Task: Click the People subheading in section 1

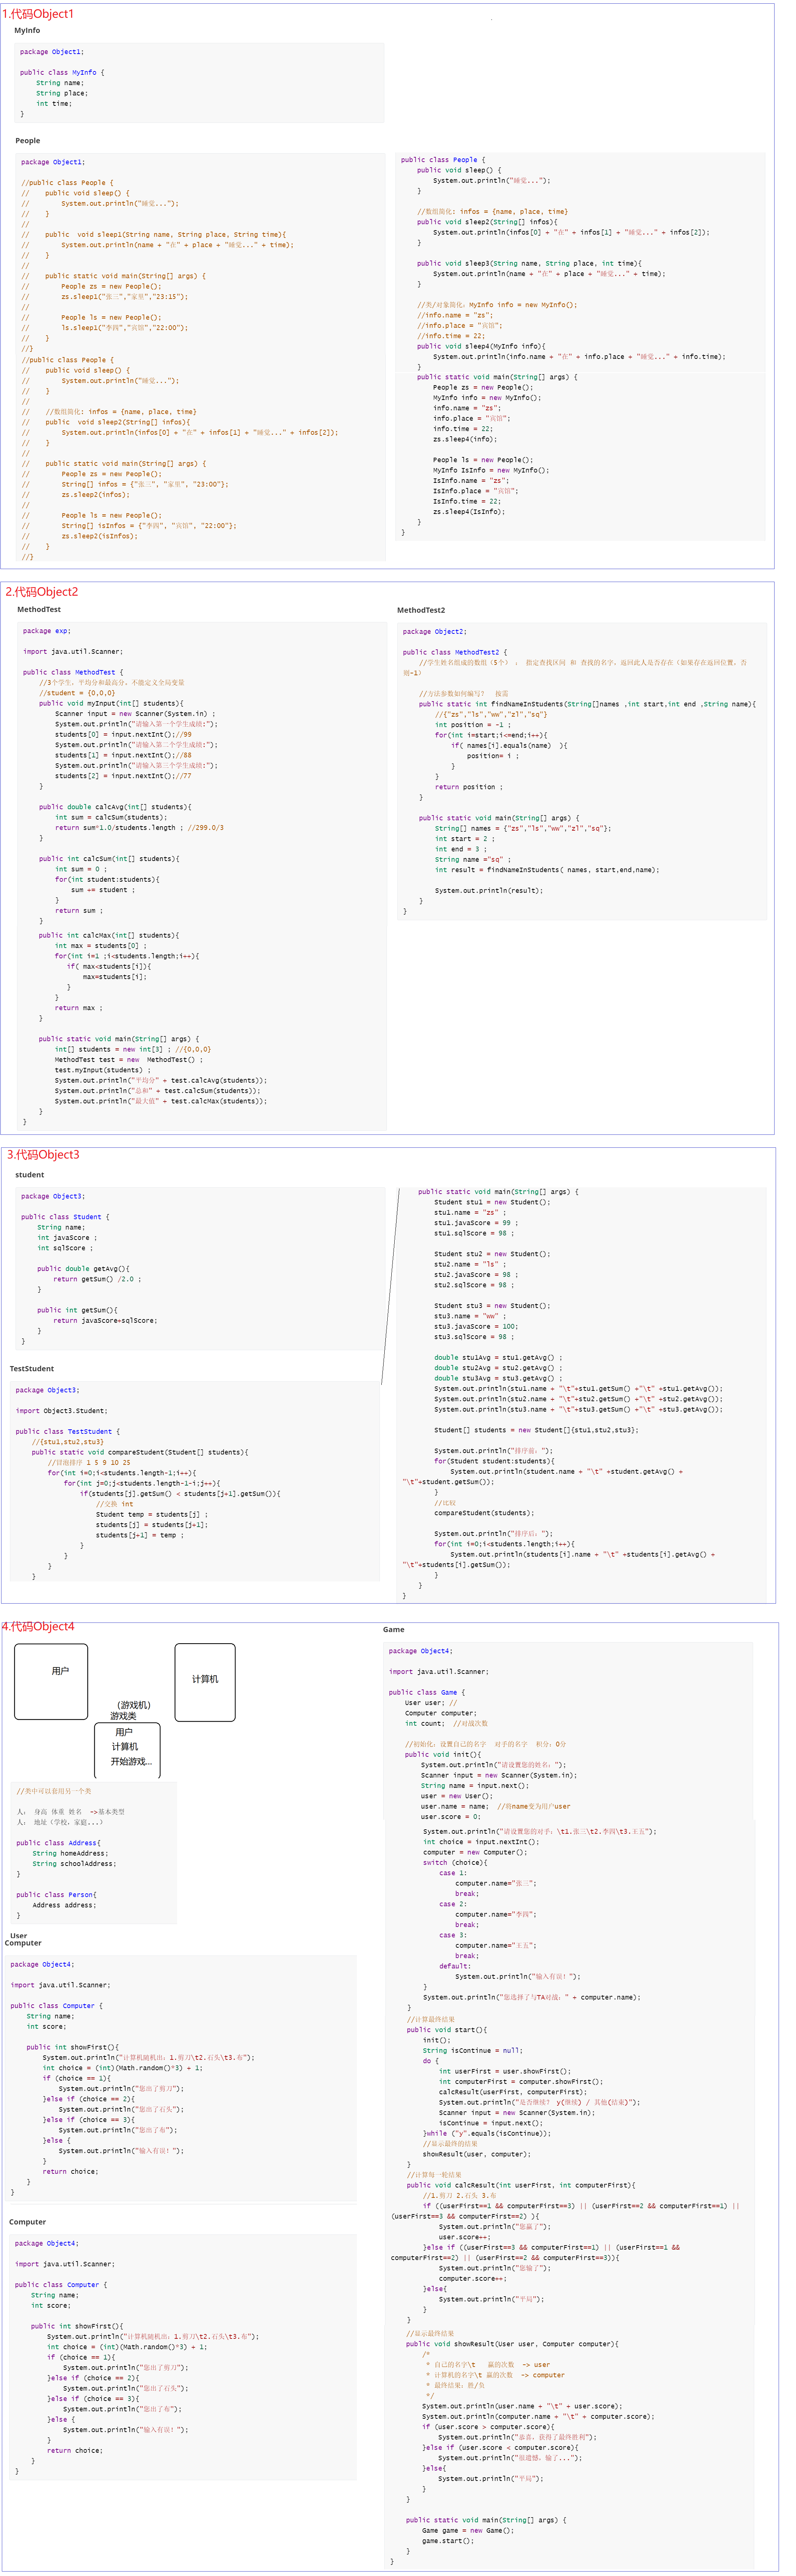Action: [28, 141]
